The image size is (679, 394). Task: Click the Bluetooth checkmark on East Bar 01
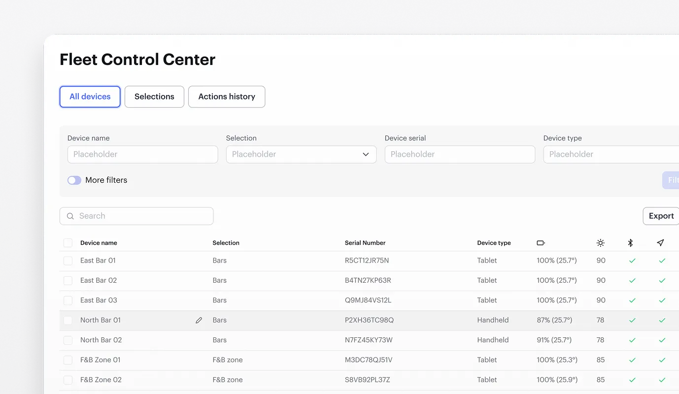pyautogui.click(x=632, y=261)
